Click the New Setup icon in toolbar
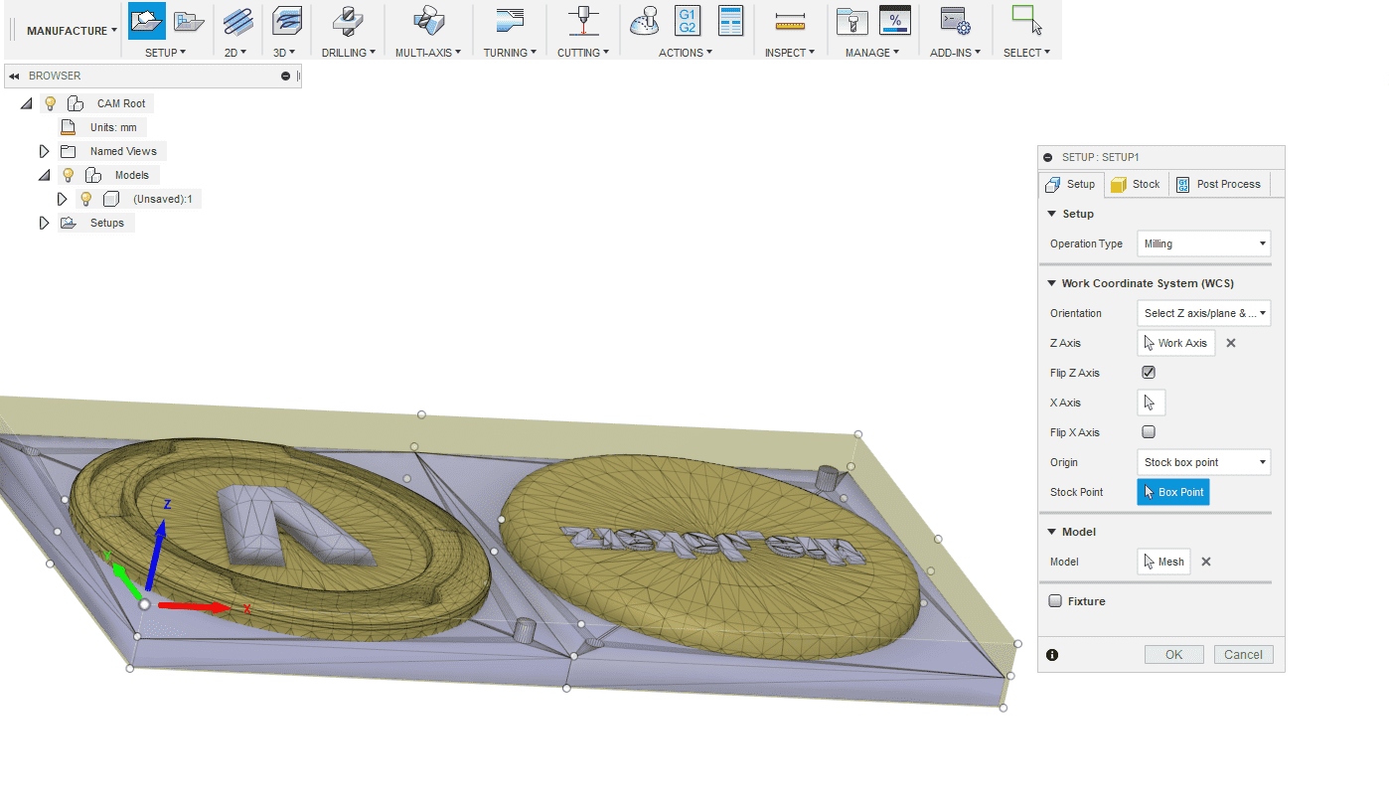The height and width of the screenshot is (810, 1389). click(x=147, y=20)
